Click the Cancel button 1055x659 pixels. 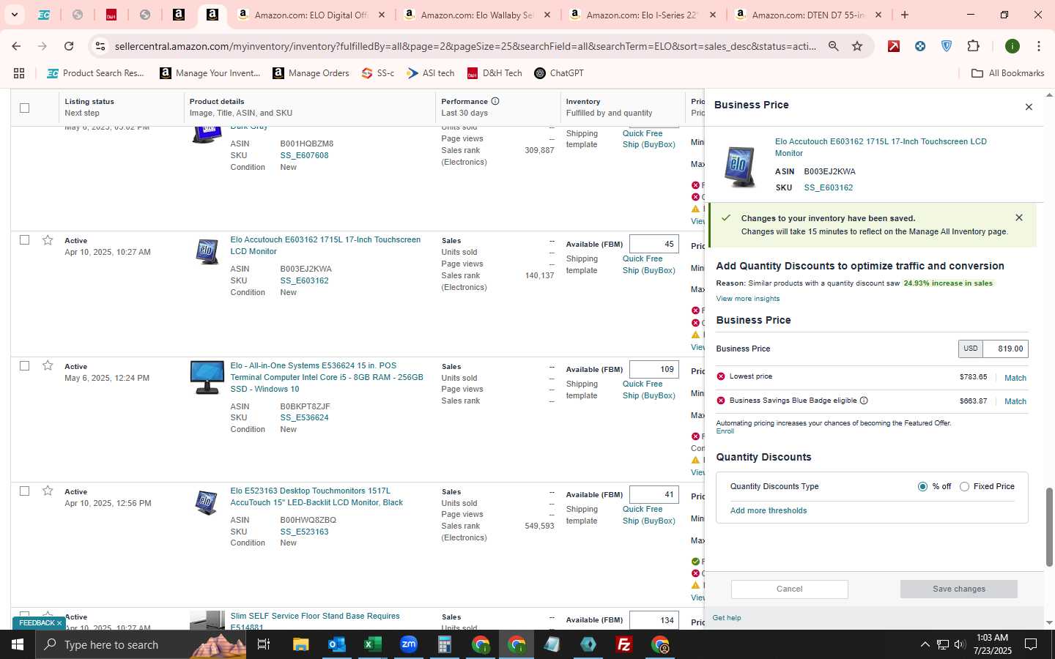point(789,589)
